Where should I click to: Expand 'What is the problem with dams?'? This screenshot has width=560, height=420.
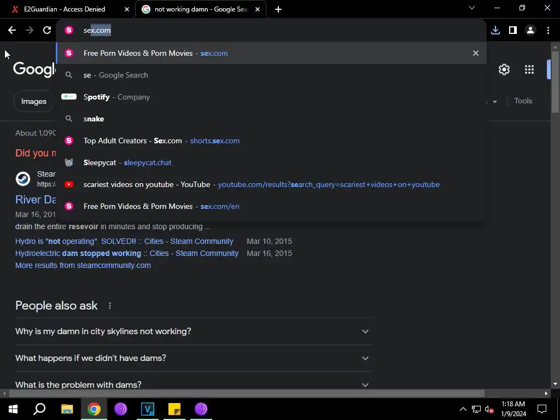193,382
